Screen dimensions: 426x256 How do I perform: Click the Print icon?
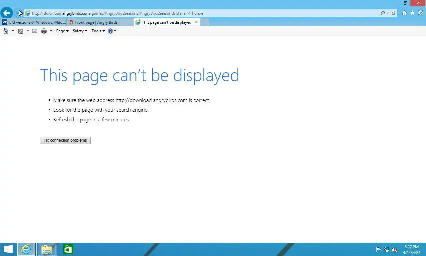coord(44,31)
